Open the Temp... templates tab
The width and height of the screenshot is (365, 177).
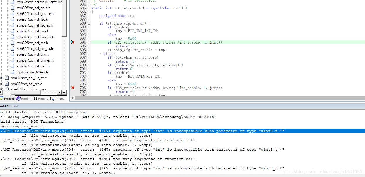coord(58,99)
